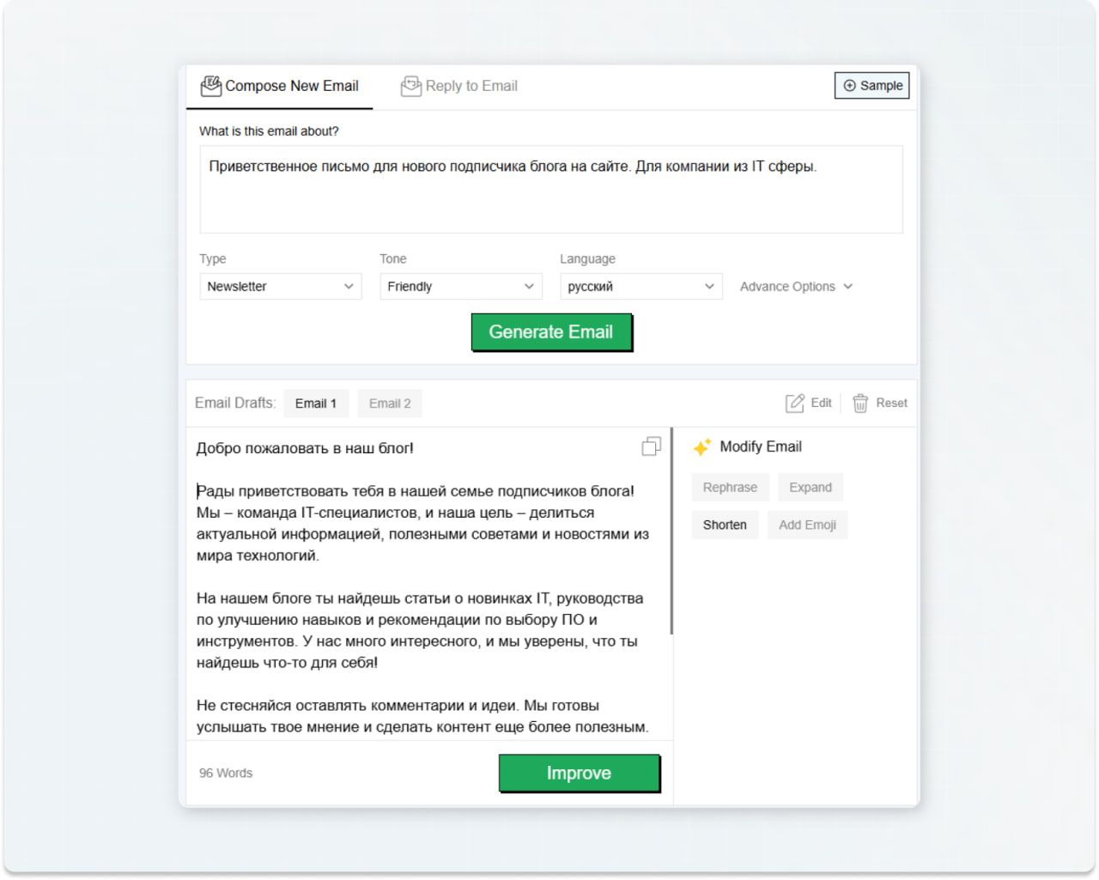Click the Compose New Email envelope icon
This screenshot has width=1099, height=880.
point(210,86)
